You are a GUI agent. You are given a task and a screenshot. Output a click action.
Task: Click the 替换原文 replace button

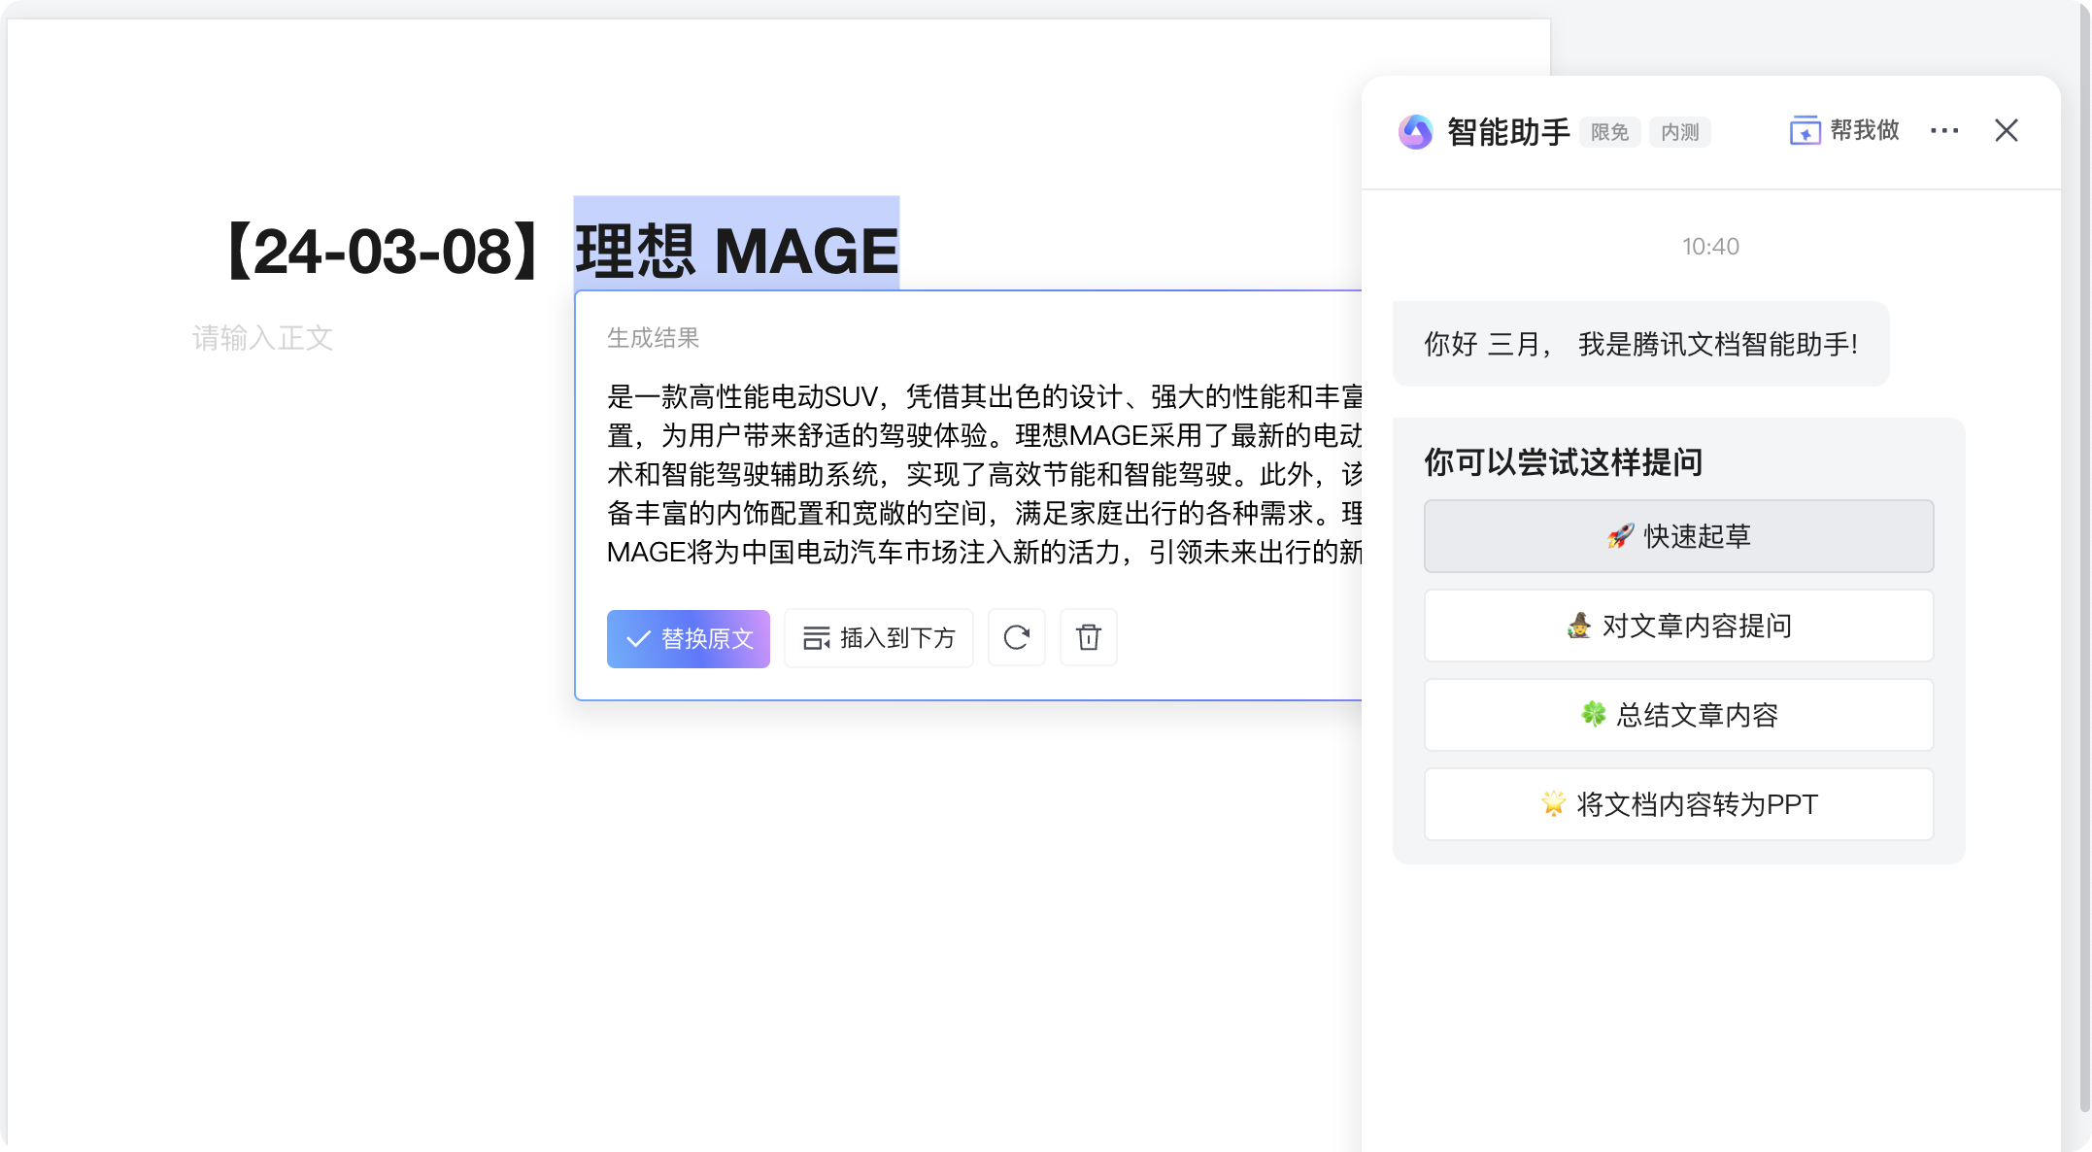coord(688,638)
